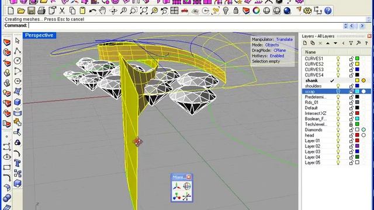This screenshot has height=210, width=374.
Task: Click the Fillet curve tool
Action: pyautogui.click(x=7, y=177)
